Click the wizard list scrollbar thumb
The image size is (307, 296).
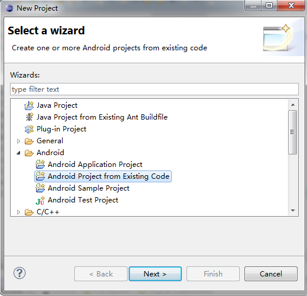pos(293,132)
